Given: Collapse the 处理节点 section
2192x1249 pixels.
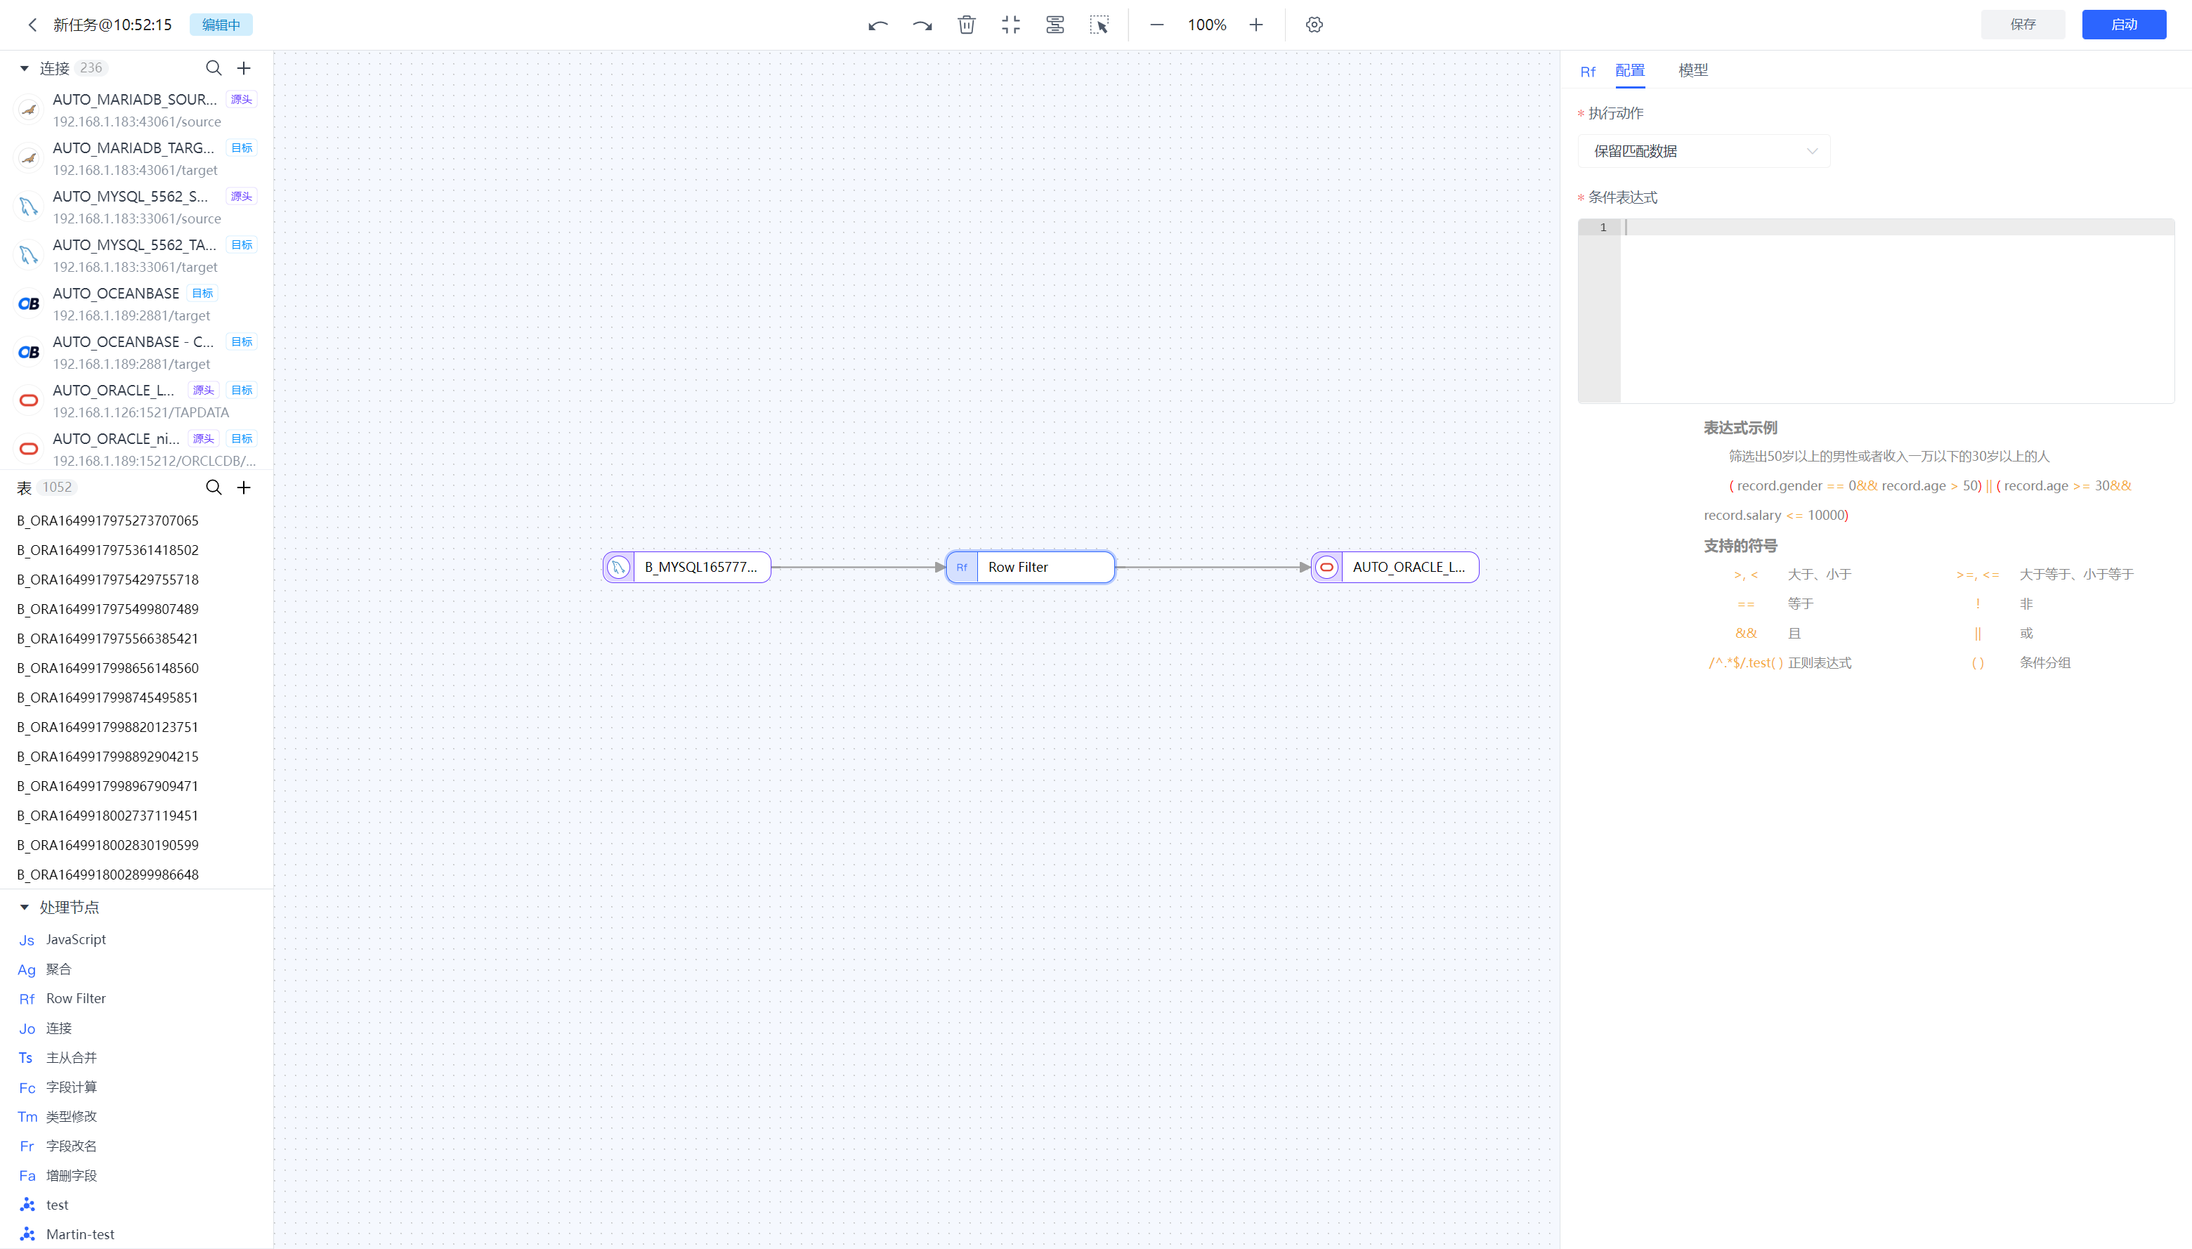Looking at the screenshot, I should tap(24, 907).
